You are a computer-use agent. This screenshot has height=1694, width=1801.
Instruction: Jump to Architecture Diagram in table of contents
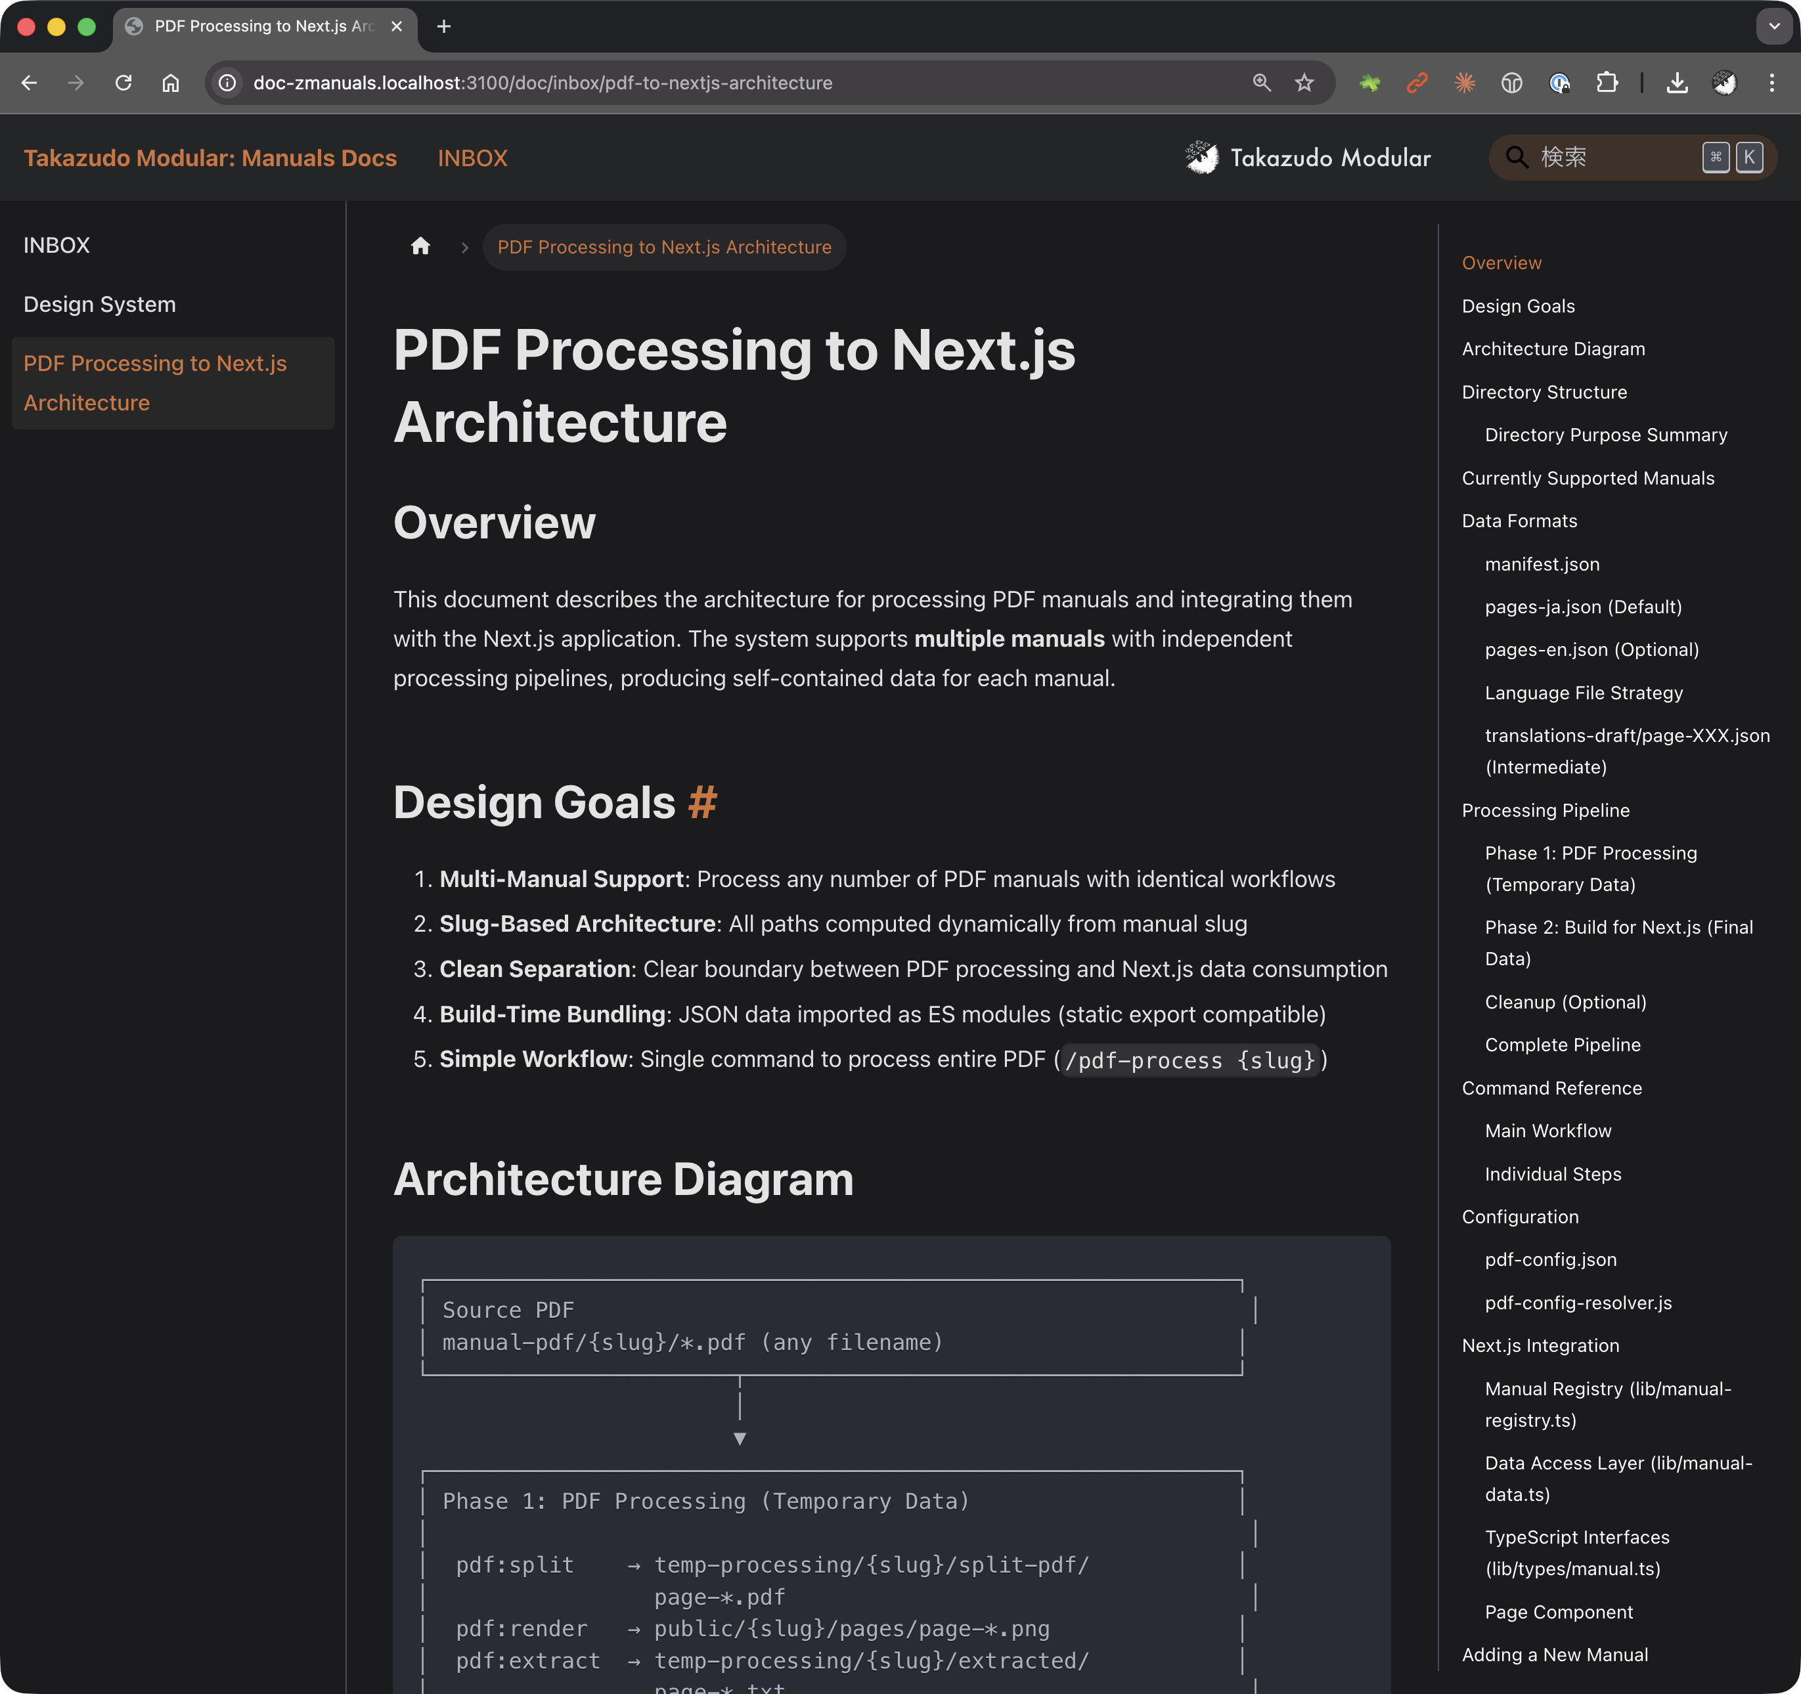tap(1553, 349)
